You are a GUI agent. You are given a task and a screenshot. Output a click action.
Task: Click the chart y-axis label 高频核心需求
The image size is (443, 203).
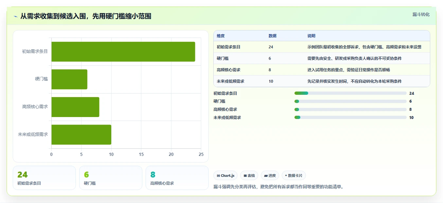coord(35,107)
